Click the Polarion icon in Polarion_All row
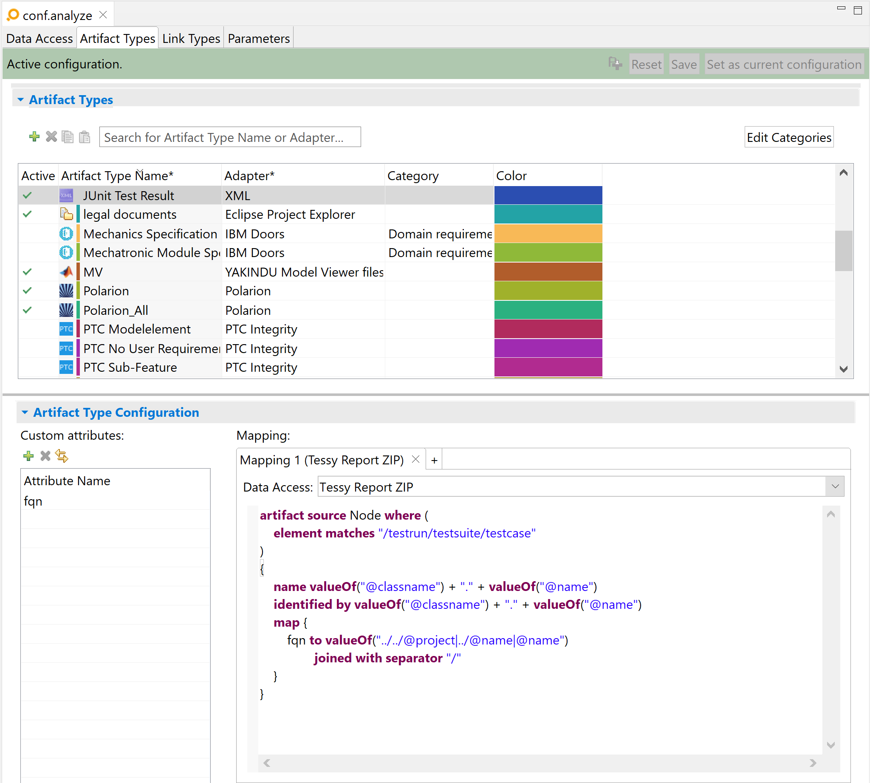 (66, 310)
